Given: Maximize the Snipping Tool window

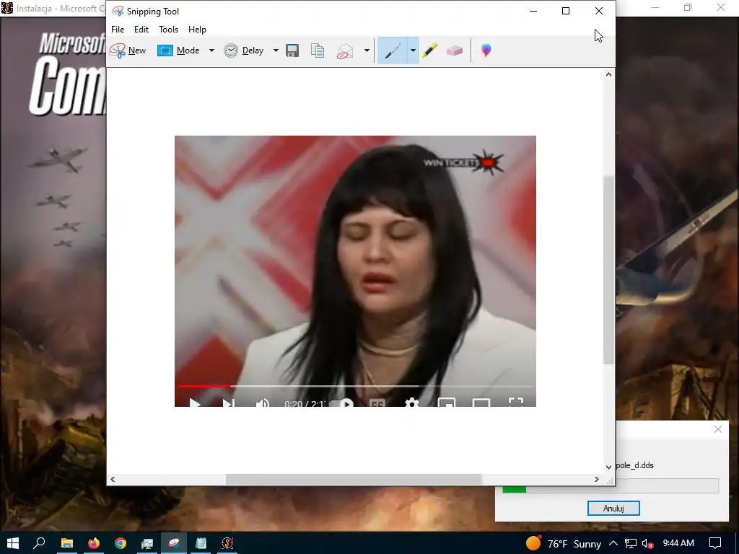Looking at the screenshot, I should 566,11.
